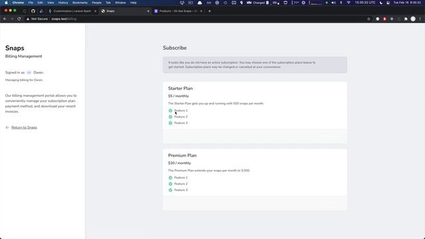The height and width of the screenshot is (239, 425).
Task: Open the Chrome Extensions puzzle icon
Action: point(406,19)
